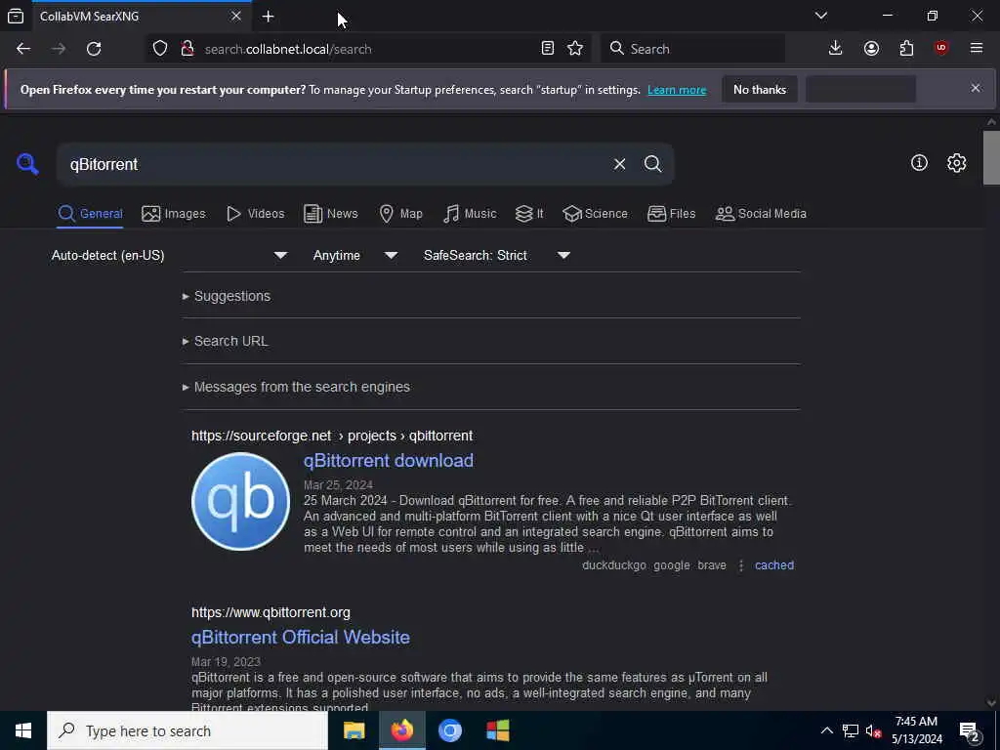The width and height of the screenshot is (1000, 750).
Task: Close the CollabVM SearXNG tab
Action: click(x=236, y=16)
